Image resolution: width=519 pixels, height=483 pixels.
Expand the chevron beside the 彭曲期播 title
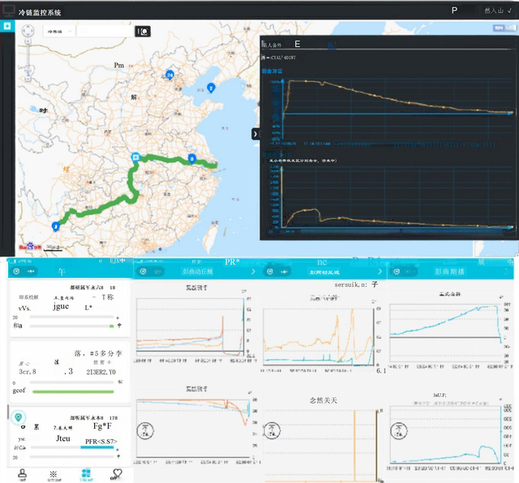(506, 271)
